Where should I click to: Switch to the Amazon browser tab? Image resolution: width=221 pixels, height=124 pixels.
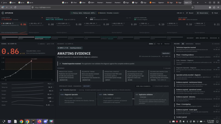[x=152, y=2]
